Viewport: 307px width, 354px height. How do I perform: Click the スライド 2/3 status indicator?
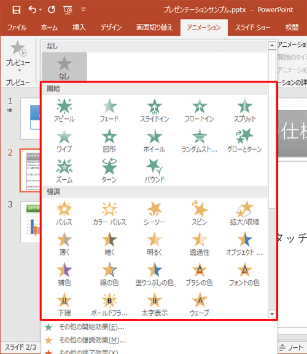[x=20, y=347]
